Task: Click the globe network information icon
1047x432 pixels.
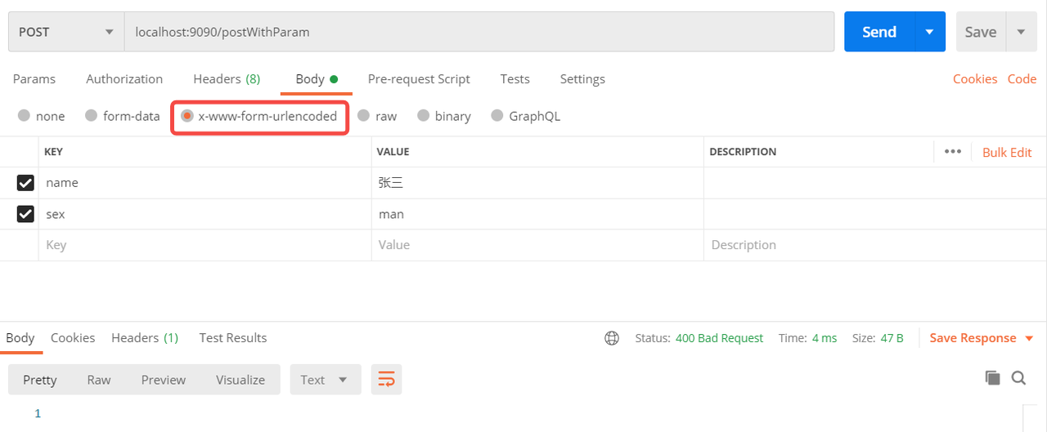Action: click(612, 338)
